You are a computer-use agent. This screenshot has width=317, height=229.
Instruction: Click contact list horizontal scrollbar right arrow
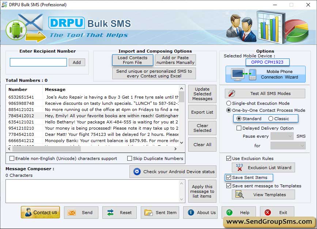click(x=176, y=149)
